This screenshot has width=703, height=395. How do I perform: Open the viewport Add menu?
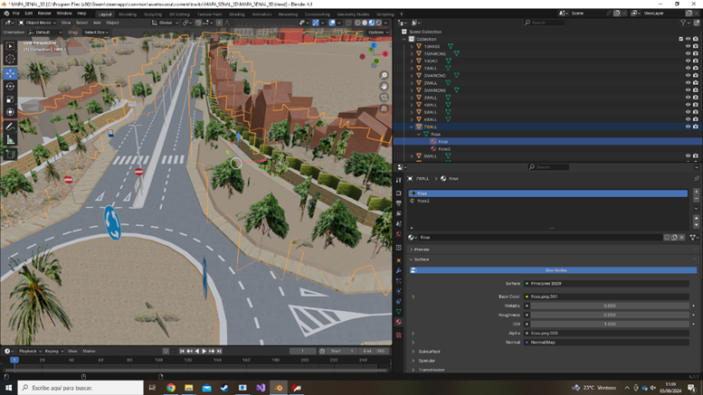click(97, 23)
